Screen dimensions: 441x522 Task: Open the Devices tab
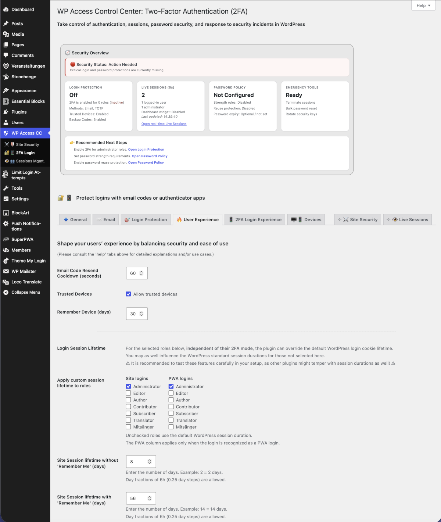[x=306, y=219]
